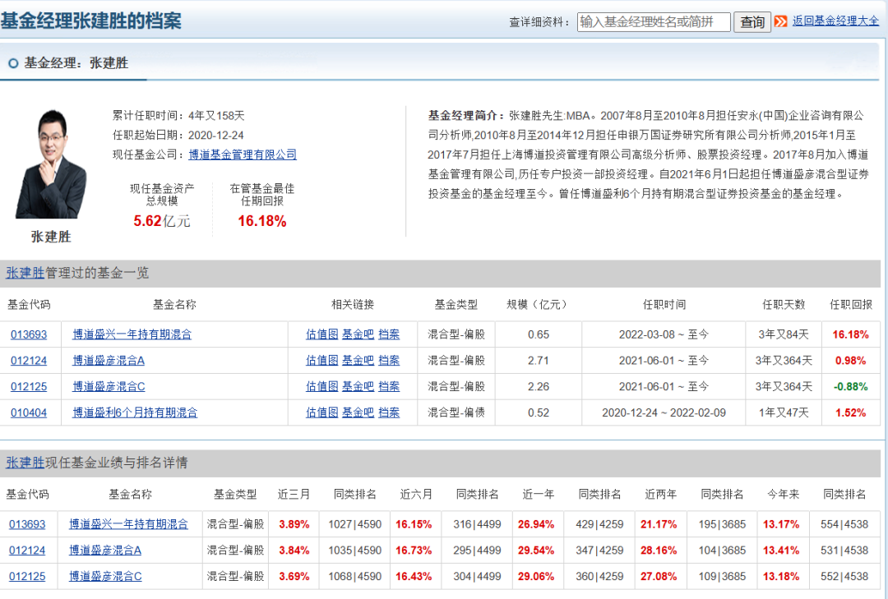Open 博道盛利6个月持有期混合 fund link
888x599 pixels.
(x=135, y=412)
